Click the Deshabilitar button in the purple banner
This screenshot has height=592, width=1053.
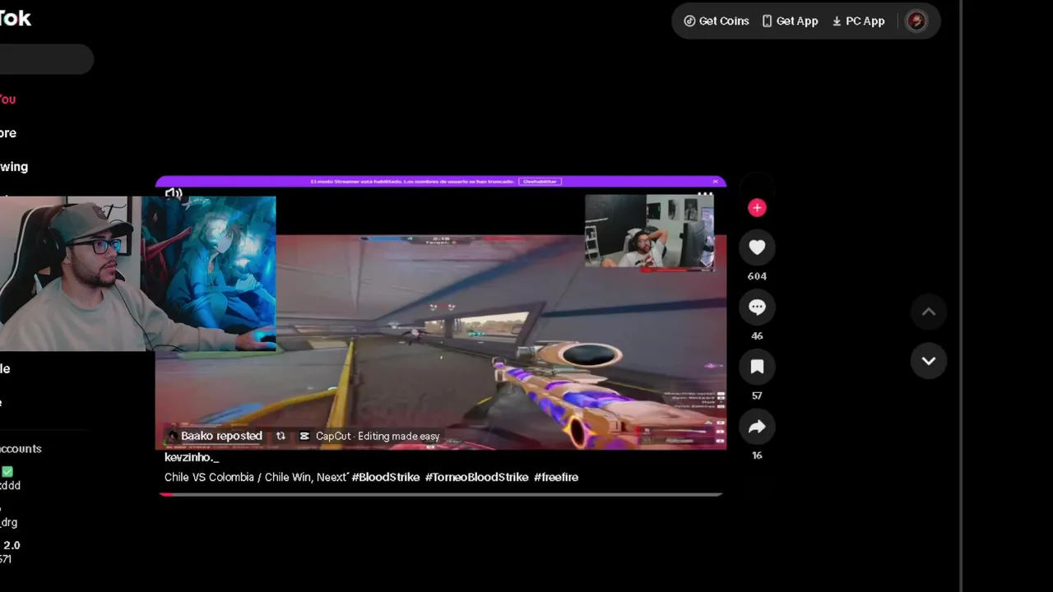point(540,182)
